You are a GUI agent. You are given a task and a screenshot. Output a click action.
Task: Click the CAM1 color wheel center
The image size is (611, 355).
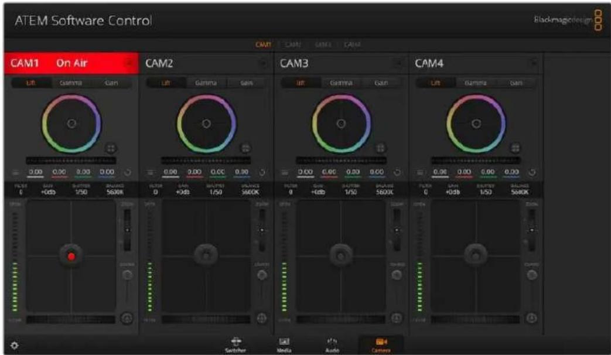tap(71, 124)
